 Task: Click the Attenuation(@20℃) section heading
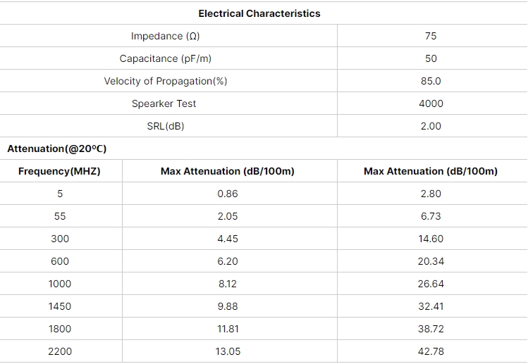pos(57,149)
